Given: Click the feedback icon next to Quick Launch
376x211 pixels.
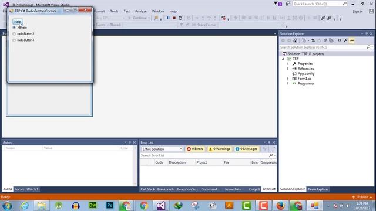Looking at the screenshot, I should pyautogui.click(x=287, y=4).
